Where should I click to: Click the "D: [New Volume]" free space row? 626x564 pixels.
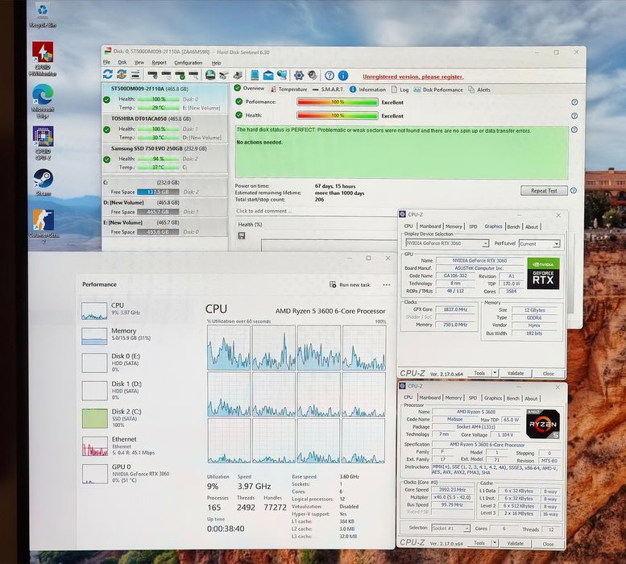(165, 207)
